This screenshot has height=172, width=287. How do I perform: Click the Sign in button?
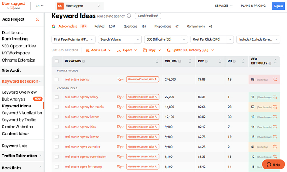pos(278,6)
